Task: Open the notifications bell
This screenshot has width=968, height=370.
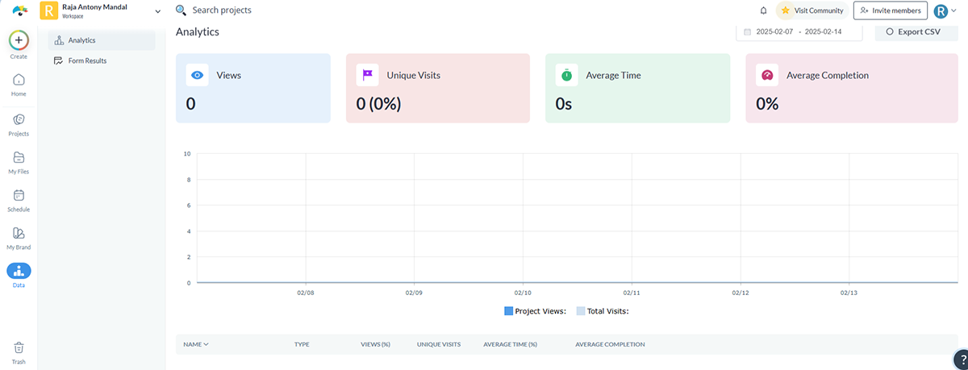Action: coord(764,10)
